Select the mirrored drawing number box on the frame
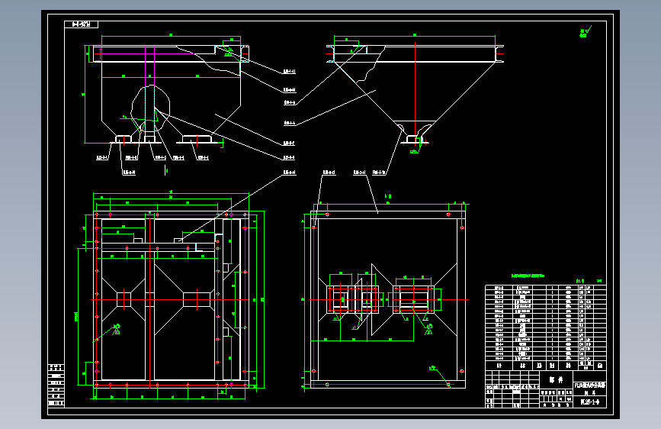The image size is (661, 429). point(82,24)
